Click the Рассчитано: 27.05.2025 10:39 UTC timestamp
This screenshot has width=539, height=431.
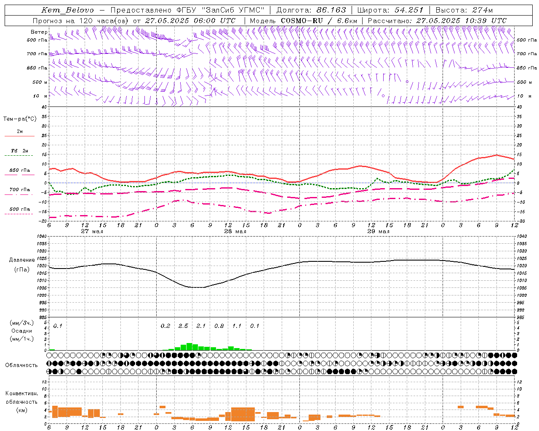coord(437,21)
